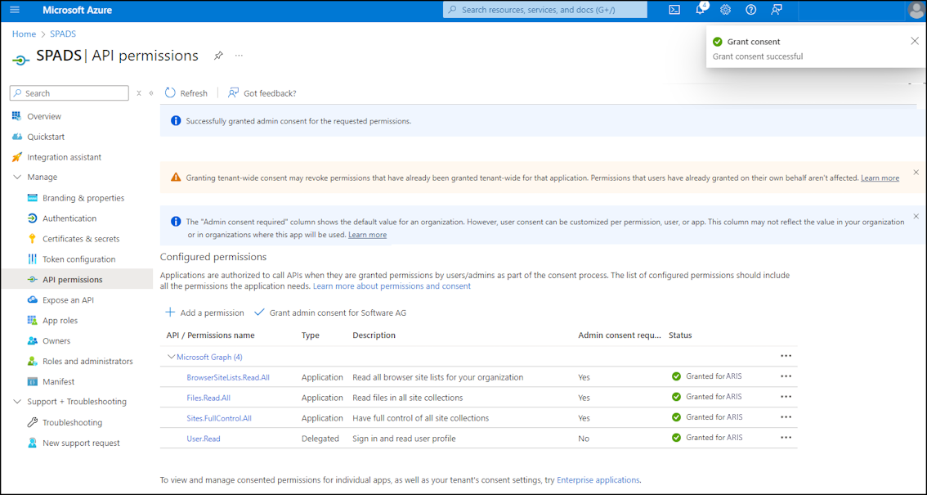Click the Status column header
The image size is (927, 495).
point(680,335)
